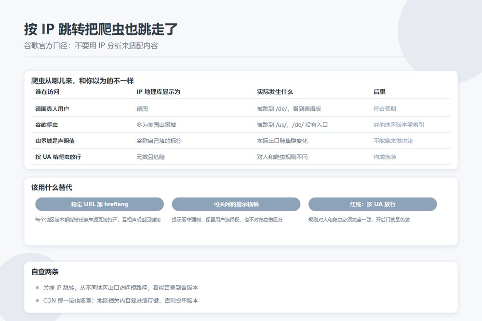The width and height of the screenshot is (482, 321).
Task: Click bullet CDN 那一层也要查
Action: point(67,300)
